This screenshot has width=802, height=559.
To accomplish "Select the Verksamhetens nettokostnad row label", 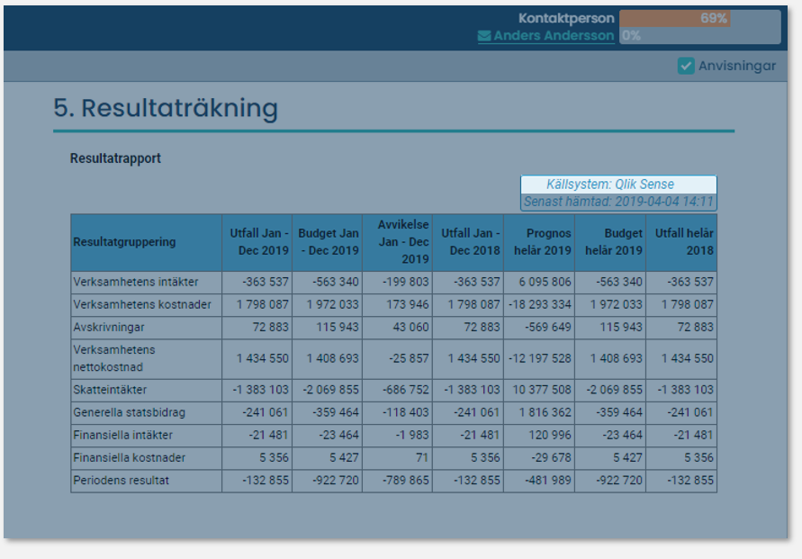I will pyautogui.click(x=114, y=358).
